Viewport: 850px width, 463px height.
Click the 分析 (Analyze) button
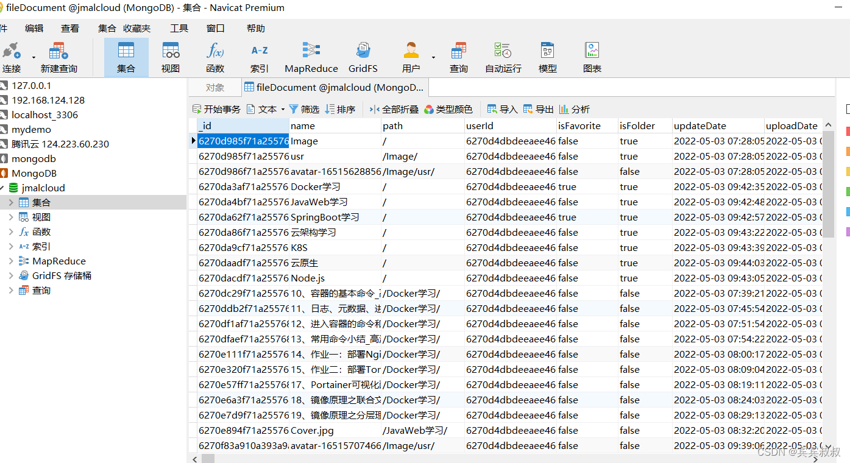575,109
